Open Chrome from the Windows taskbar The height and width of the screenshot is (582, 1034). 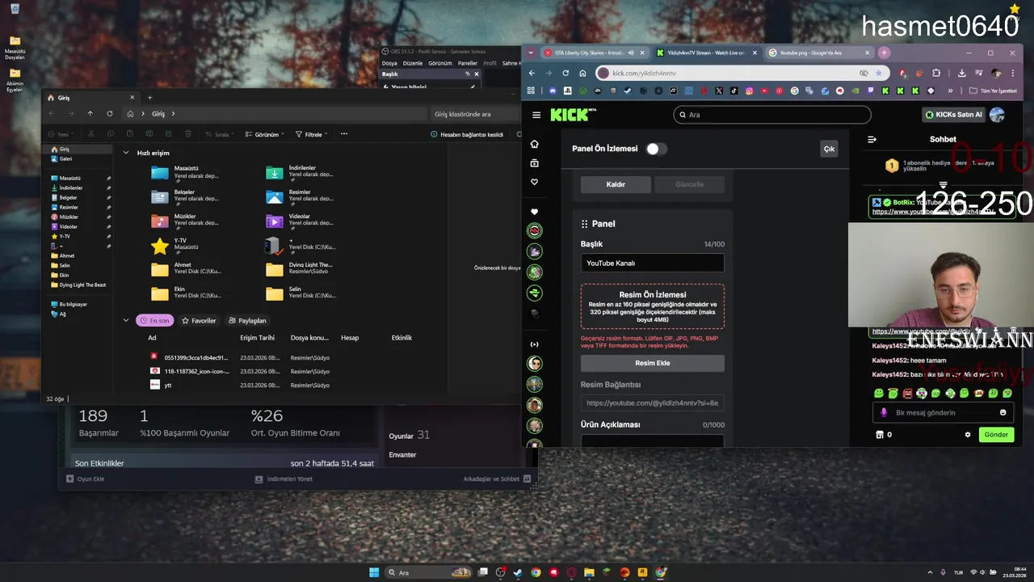[536, 572]
